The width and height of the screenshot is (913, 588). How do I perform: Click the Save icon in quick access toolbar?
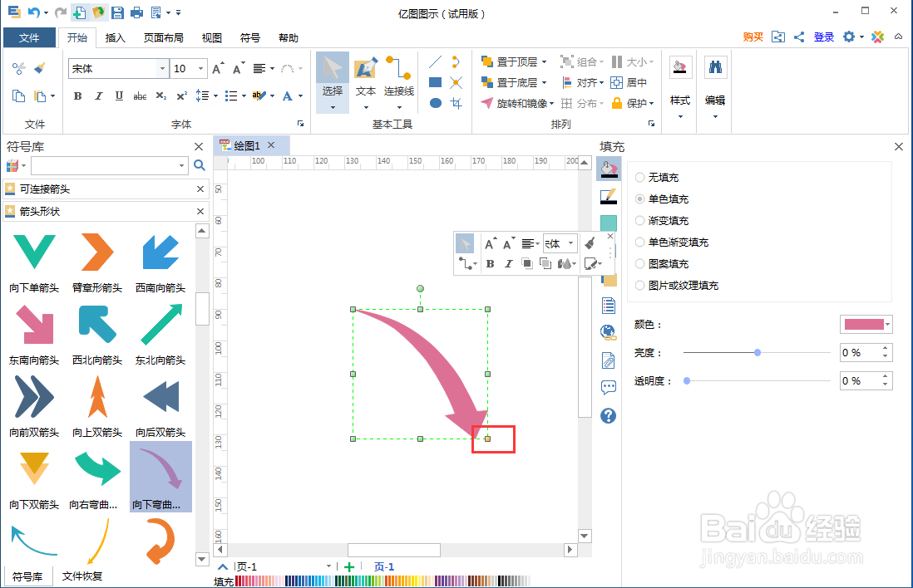pos(116,12)
